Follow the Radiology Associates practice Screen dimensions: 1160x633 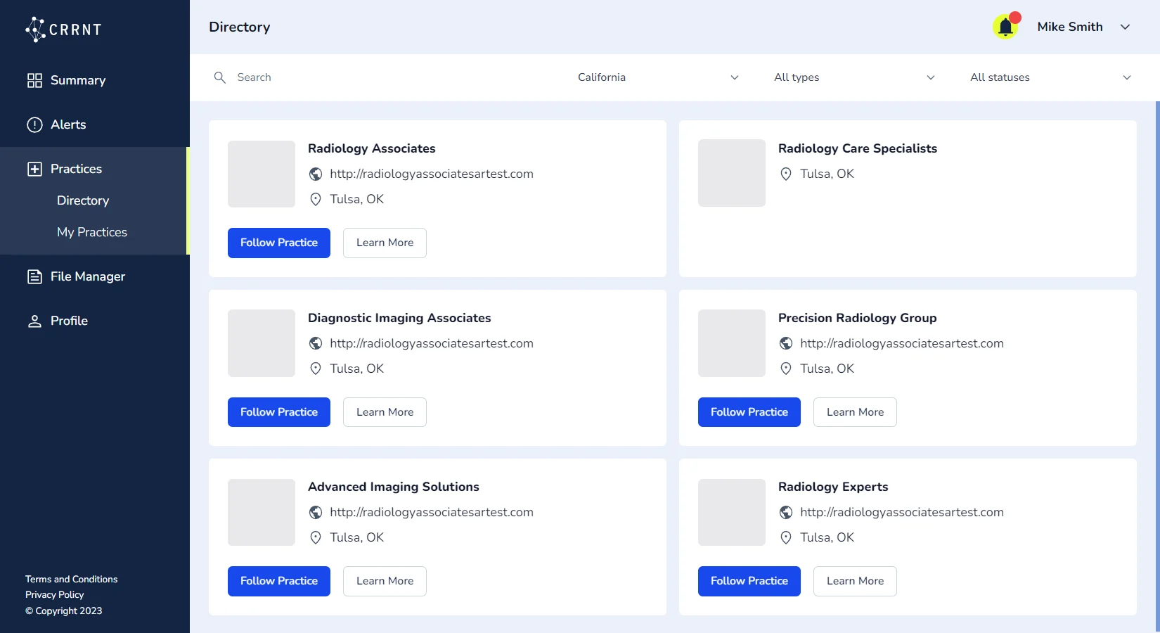[279, 243]
